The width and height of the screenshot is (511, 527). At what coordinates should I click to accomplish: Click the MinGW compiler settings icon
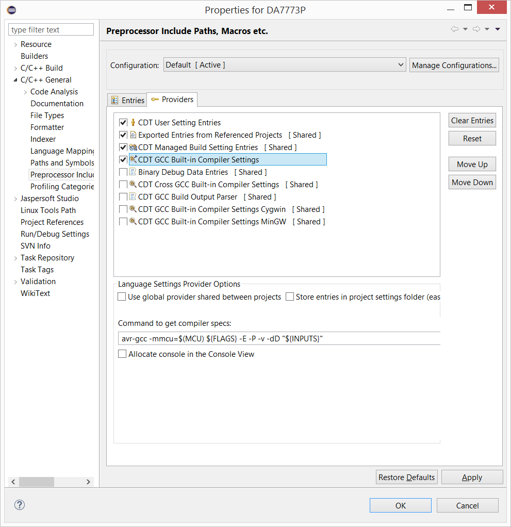click(133, 222)
